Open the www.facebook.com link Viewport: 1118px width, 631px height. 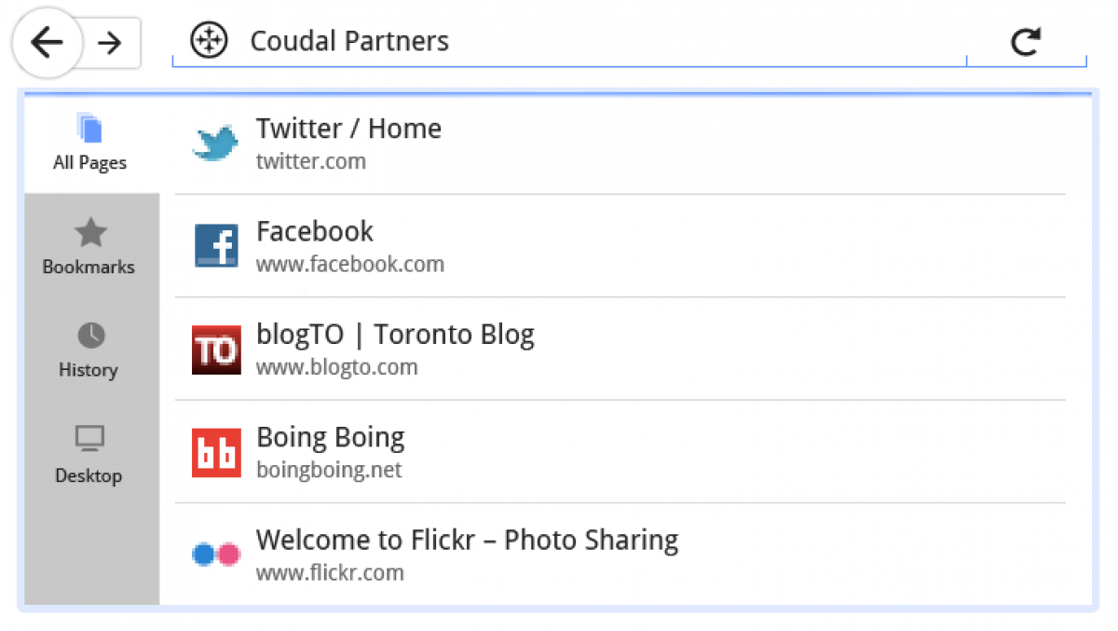coord(350,265)
